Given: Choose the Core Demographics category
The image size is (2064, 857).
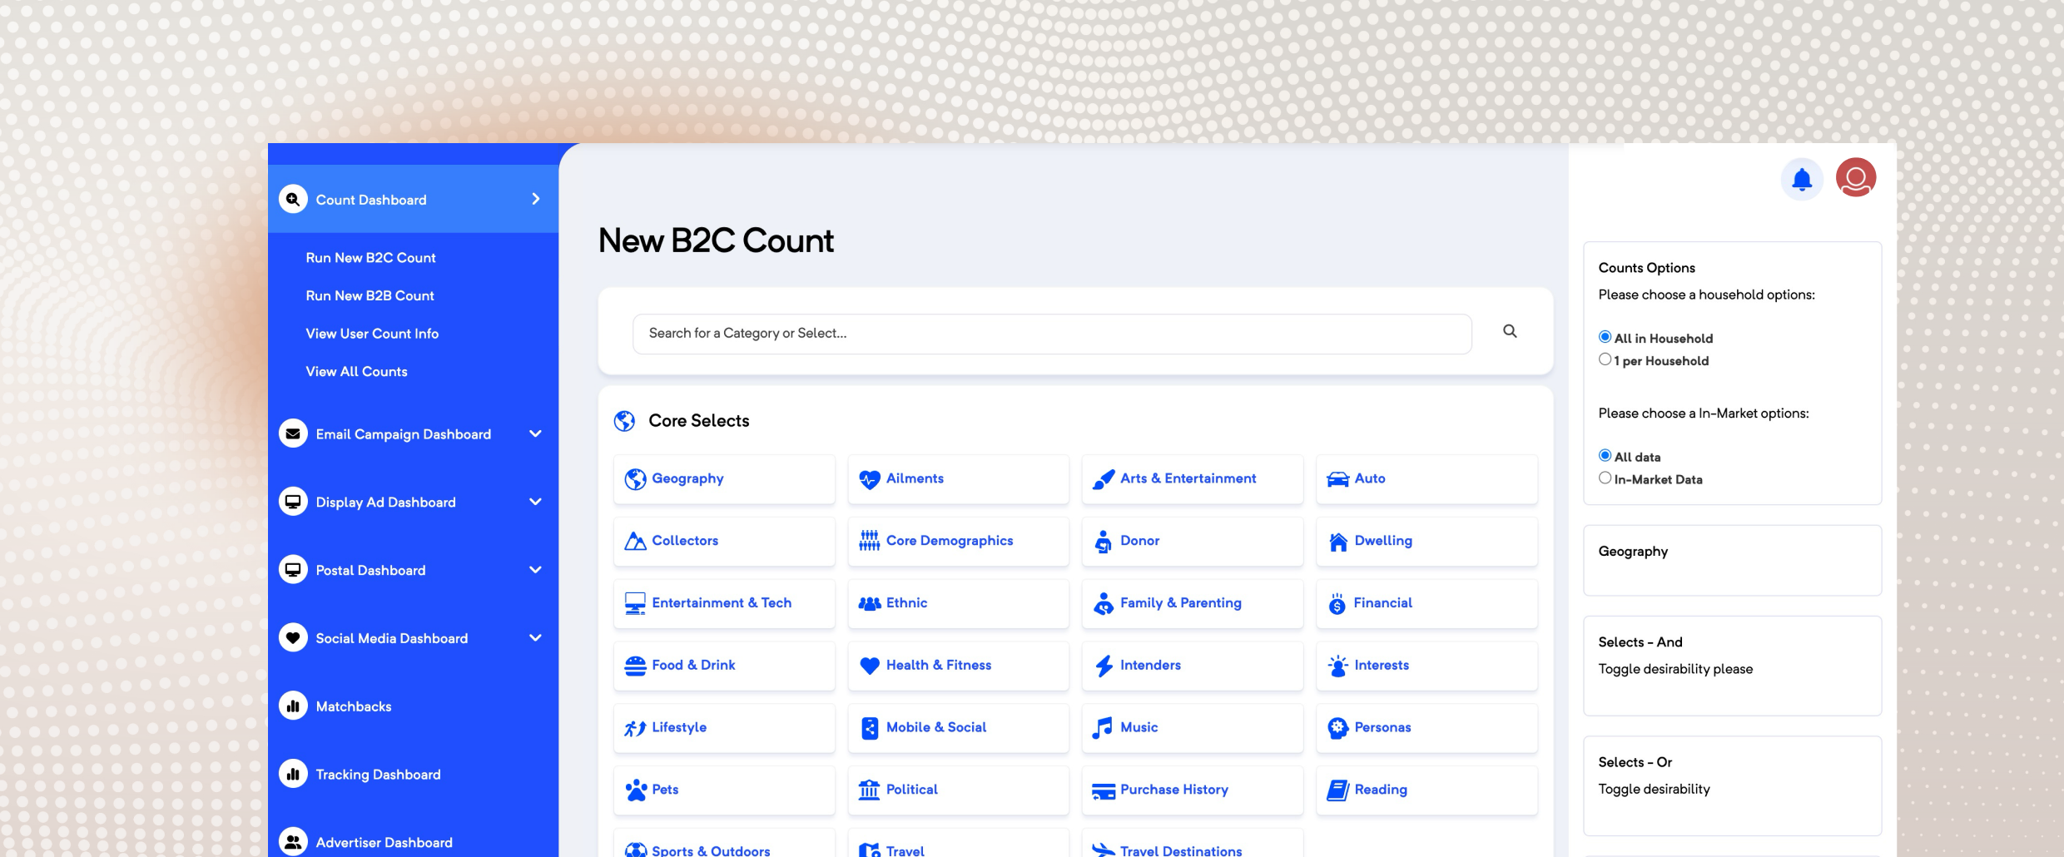Looking at the screenshot, I should point(958,541).
